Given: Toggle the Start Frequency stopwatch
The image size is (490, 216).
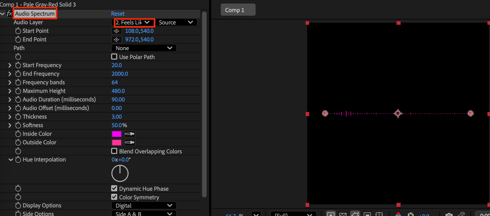Looking at the screenshot, I should [x=18, y=65].
